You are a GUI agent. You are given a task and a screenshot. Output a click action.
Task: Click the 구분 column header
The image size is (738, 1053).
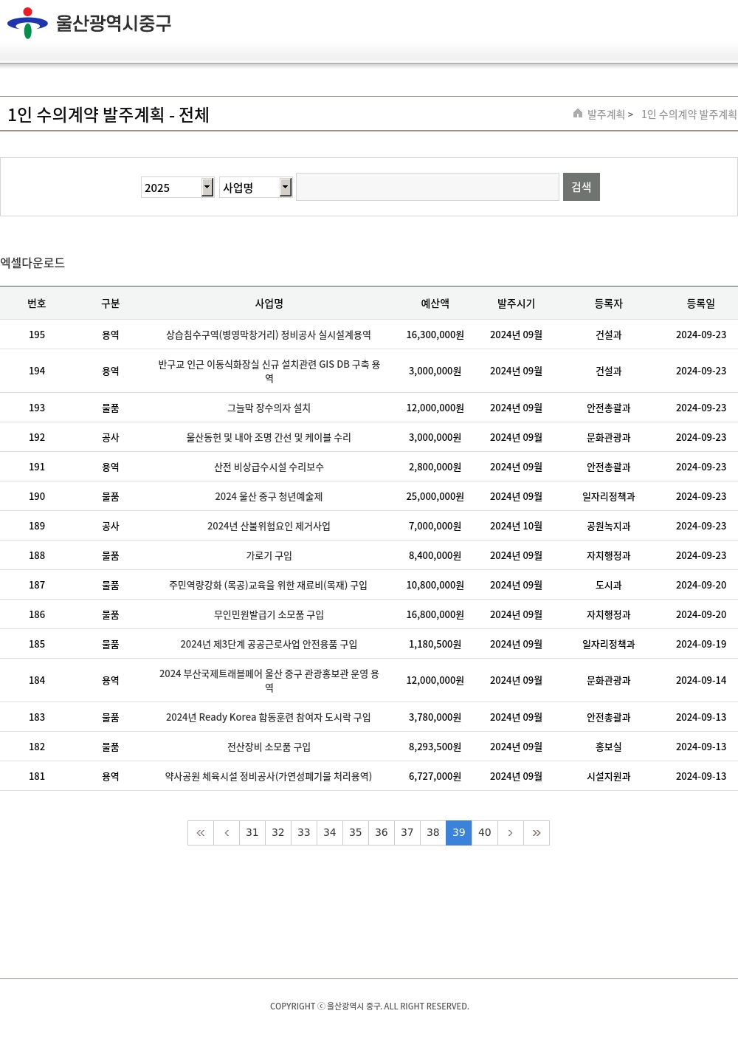(111, 303)
